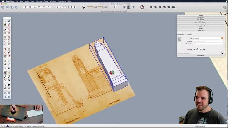Open the Tag dropdown in Entity Info
The height and width of the screenshot is (128, 228).
(222, 38)
